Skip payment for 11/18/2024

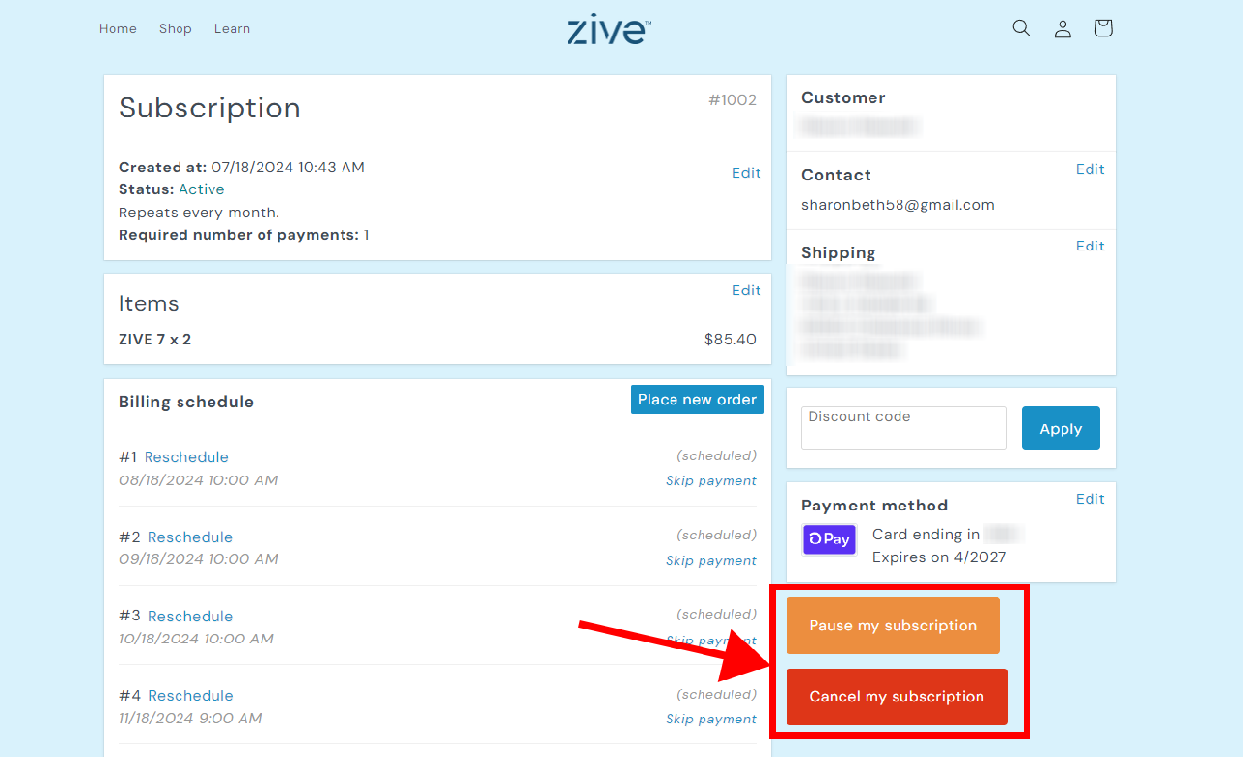[x=711, y=720]
